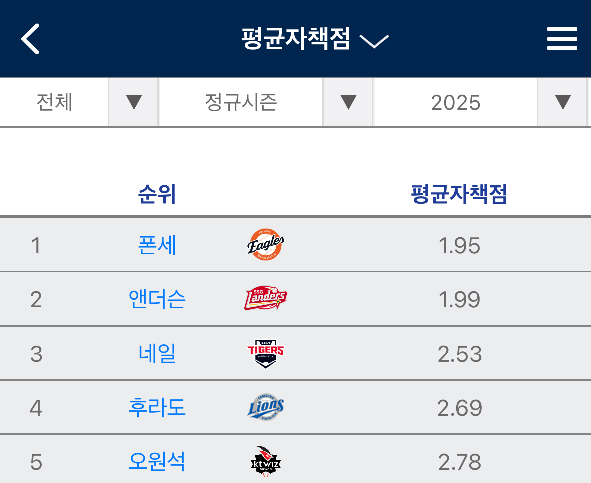Open the 정규시즌 dropdown arrow
The width and height of the screenshot is (591, 483).
point(348,102)
